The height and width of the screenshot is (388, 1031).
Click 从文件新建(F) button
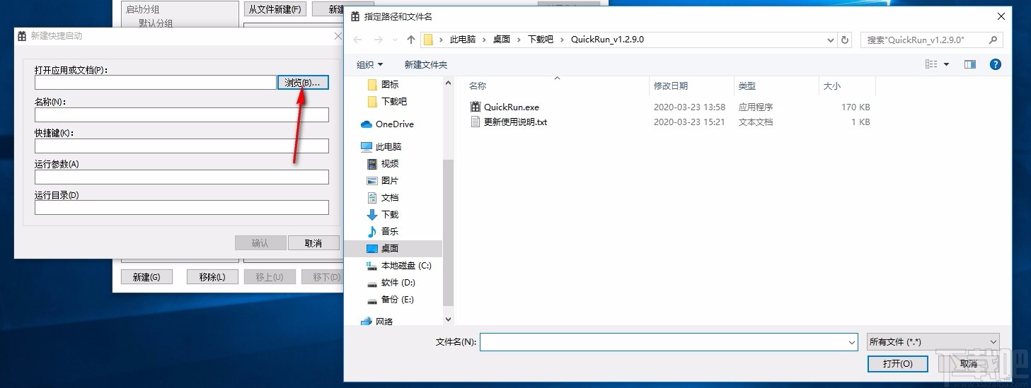click(275, 9)
